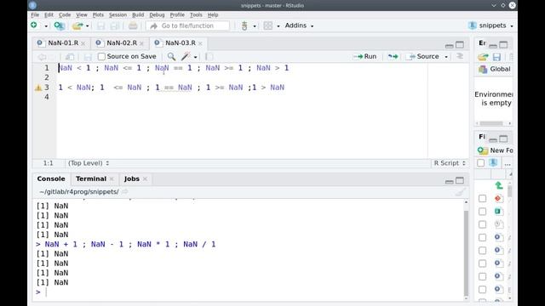The image size is (545, 306).
Task: Compile report notebook icon
Action: point(209,57)
